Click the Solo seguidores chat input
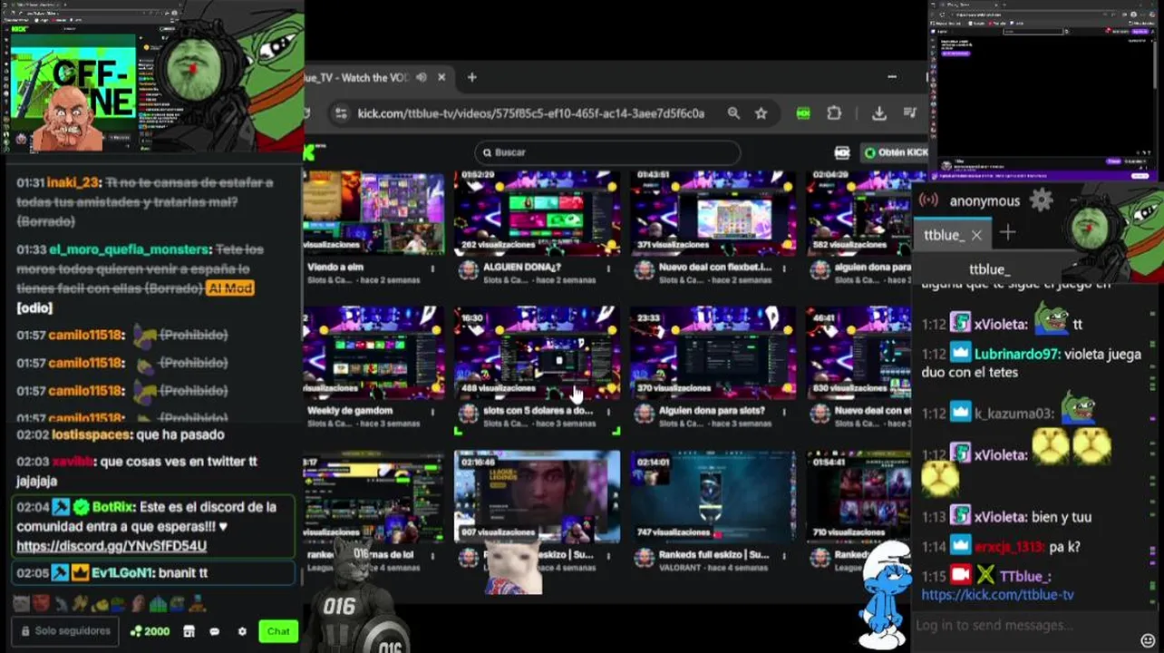Viewport: 1164px width, 653px height. [x=65, y=631]
